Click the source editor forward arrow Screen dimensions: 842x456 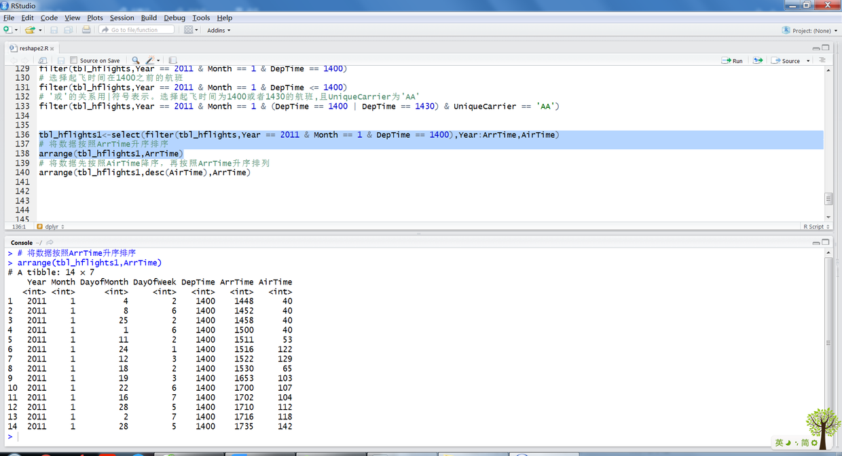pyautogui.click(x=25, y=60)
